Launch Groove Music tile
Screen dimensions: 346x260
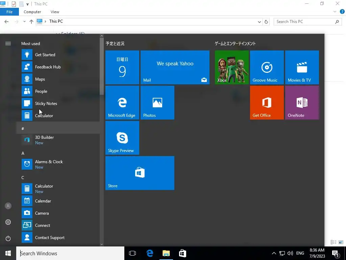tap(267, 67)
